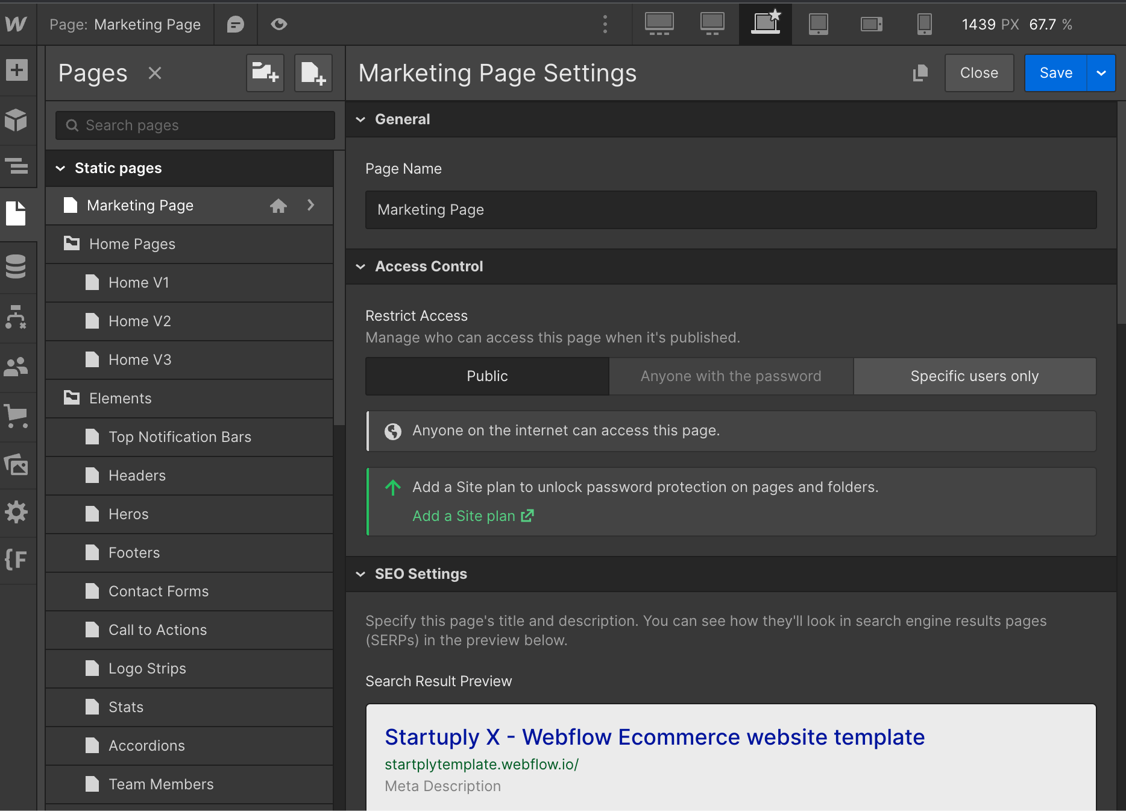The height and width of the screenshot is (811, 1126).
Task: Create a new page with the page icon
Action: click(313, 73)
